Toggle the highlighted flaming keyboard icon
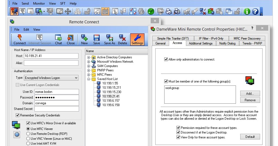 coord(105,11)
